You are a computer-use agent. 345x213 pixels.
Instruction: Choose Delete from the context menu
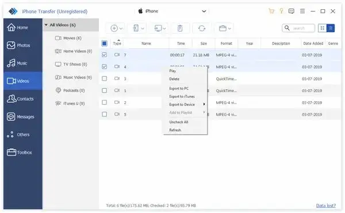[174, 79]
